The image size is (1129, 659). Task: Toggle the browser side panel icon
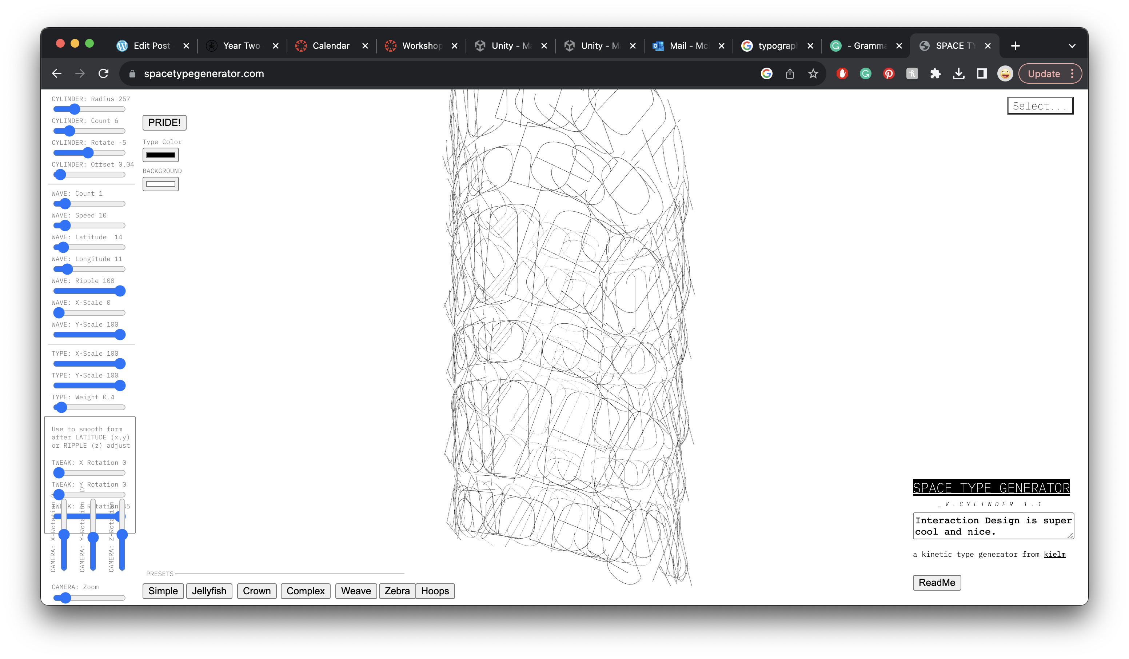[x=982, y=73]
